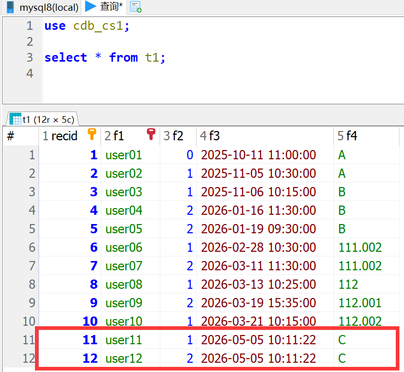The width and height of the screenshot is (404, 372).
Task: Open a new query tab icon
Action: pos(136,7)
